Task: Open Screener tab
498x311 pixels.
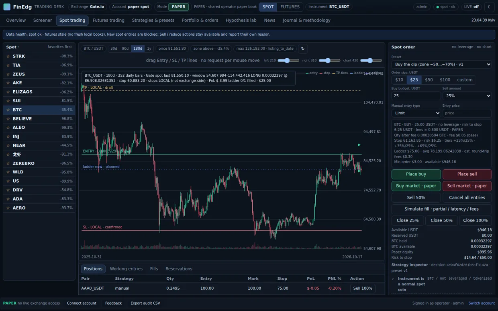Action: pyautogui.click(x=43, y=20)
